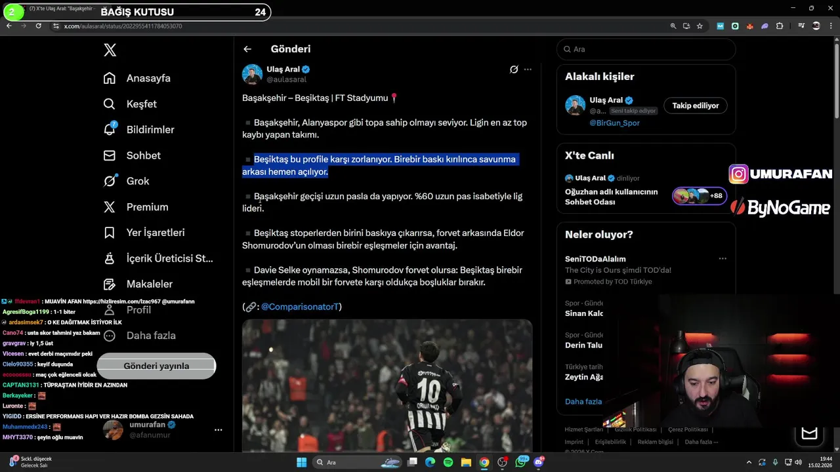Open Gizlilik Politikası footer link
This screenshot has width=840, height=472.
click(635, 429)
